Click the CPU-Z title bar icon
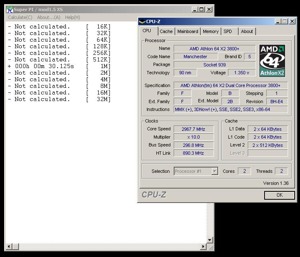 (x=142, y=21)
